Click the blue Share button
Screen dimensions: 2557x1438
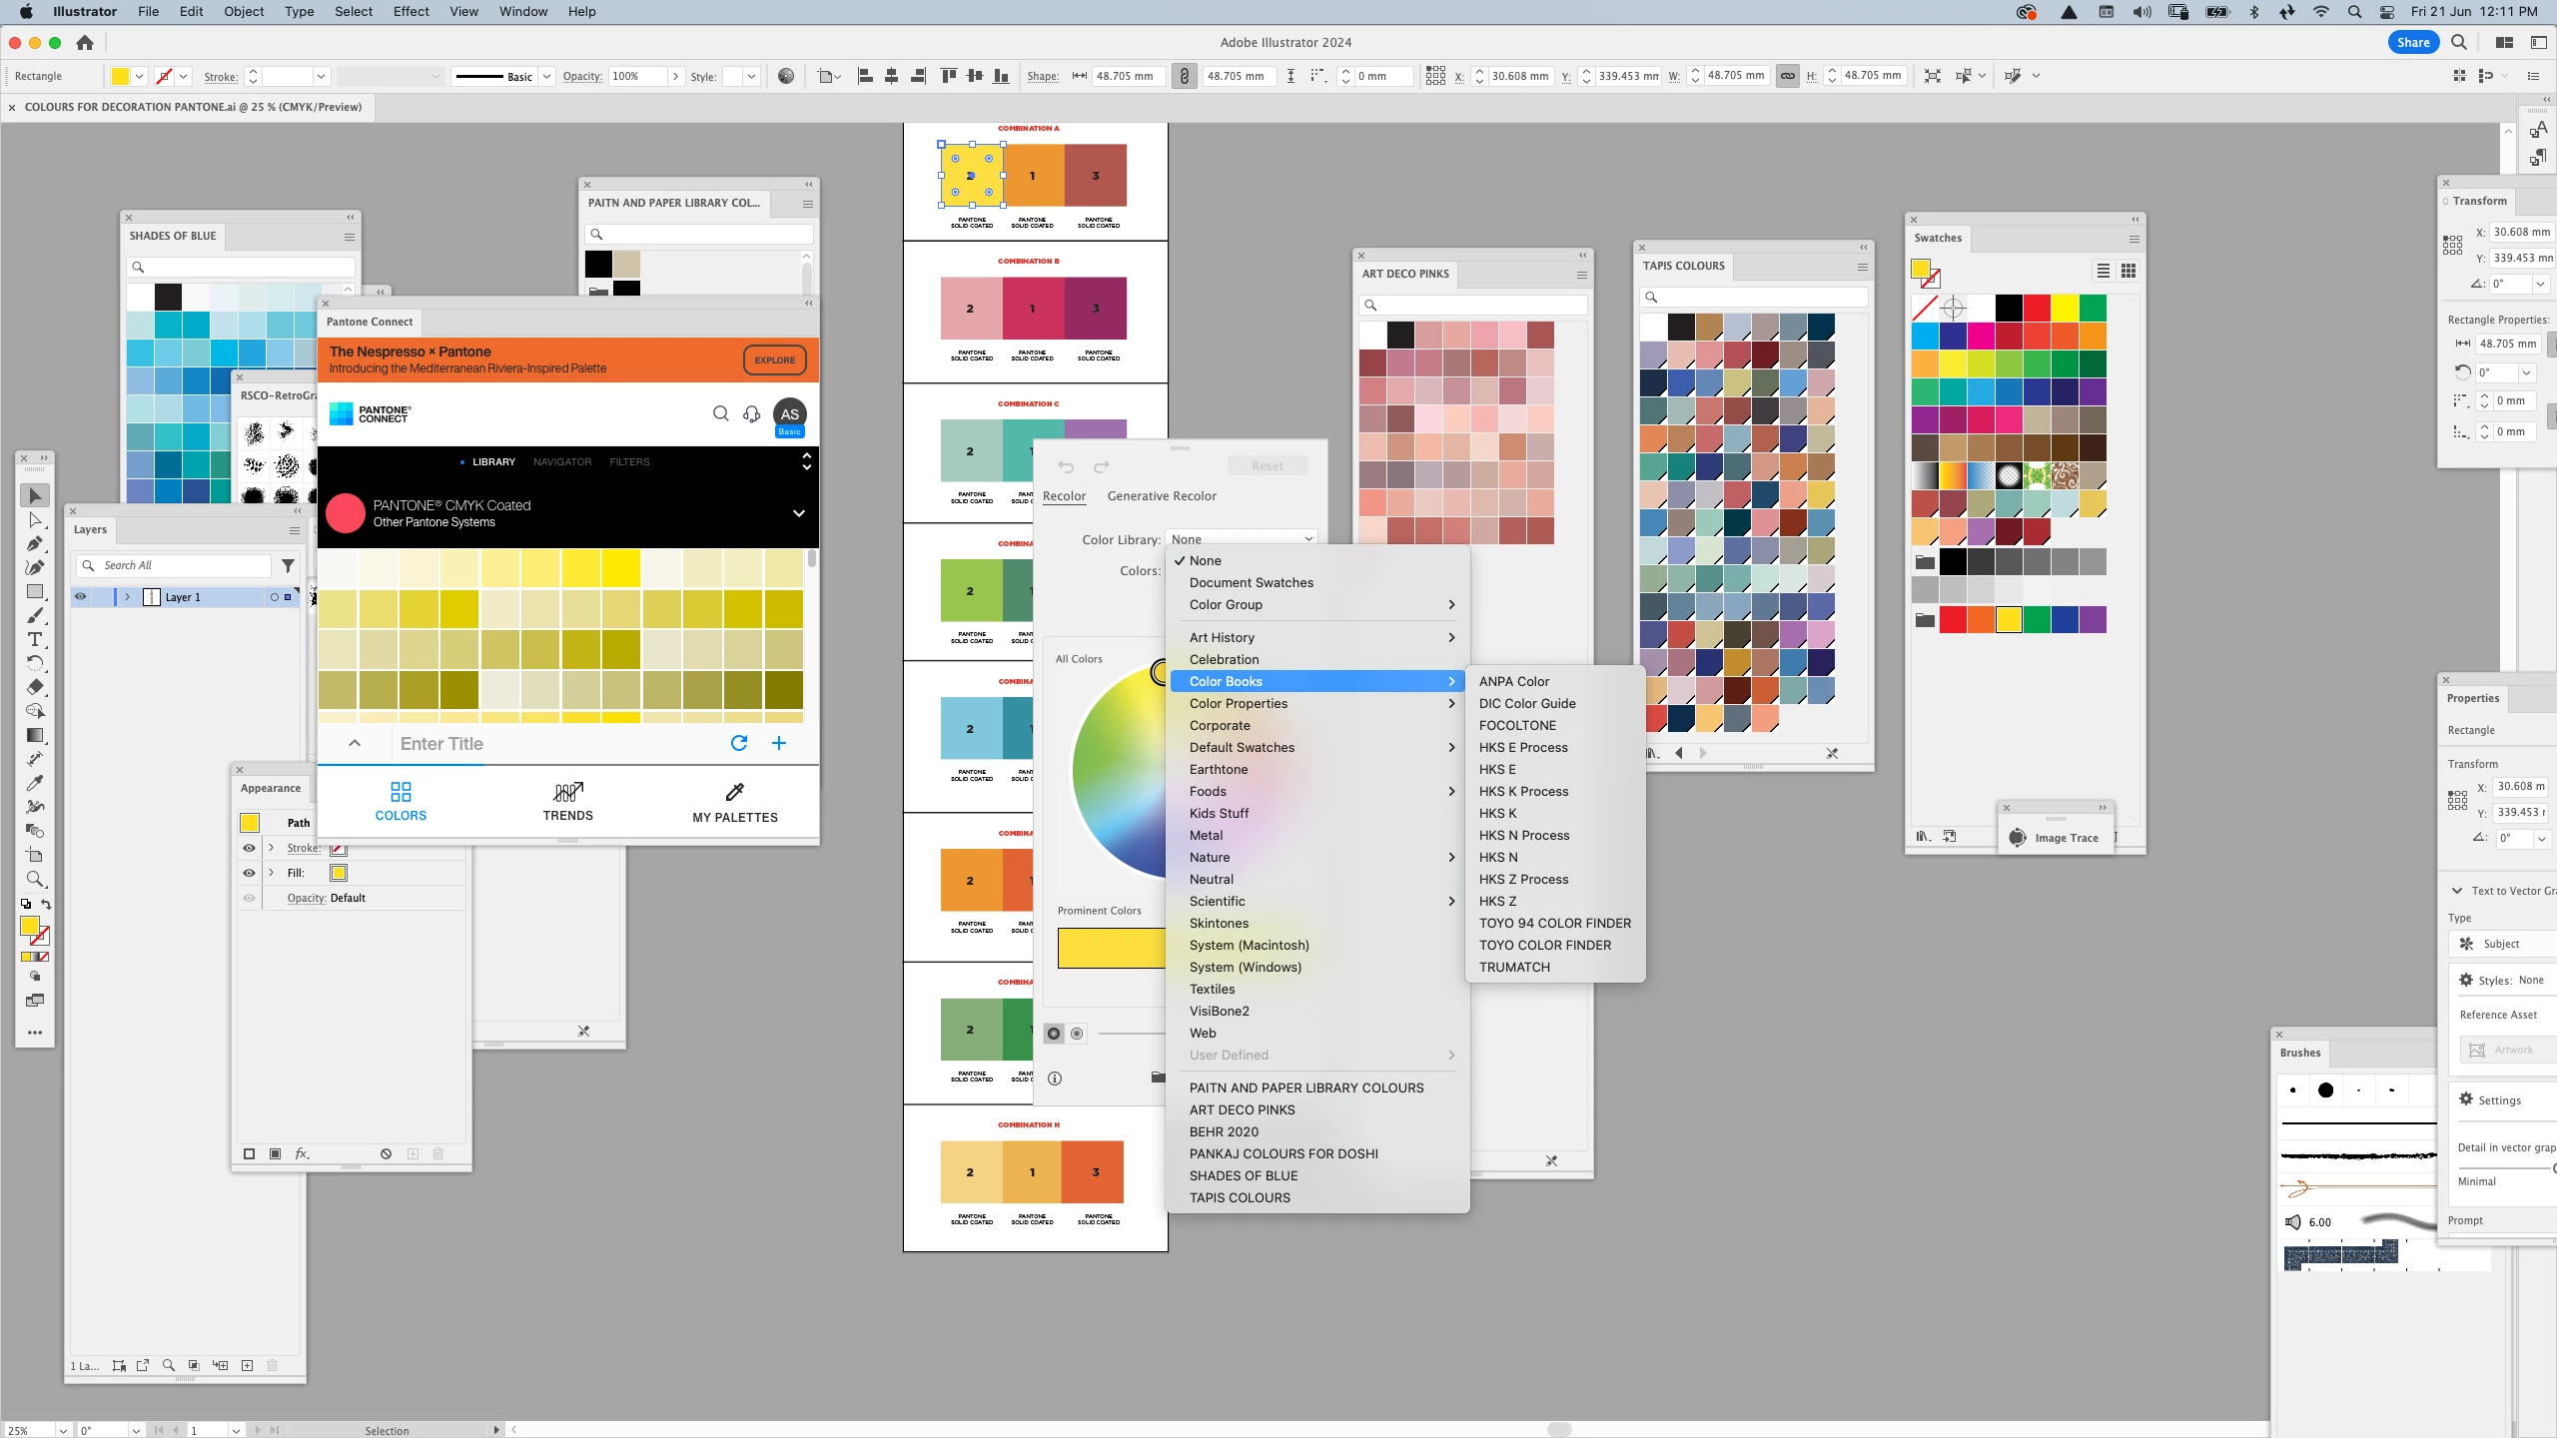[x=2412, y=42]
